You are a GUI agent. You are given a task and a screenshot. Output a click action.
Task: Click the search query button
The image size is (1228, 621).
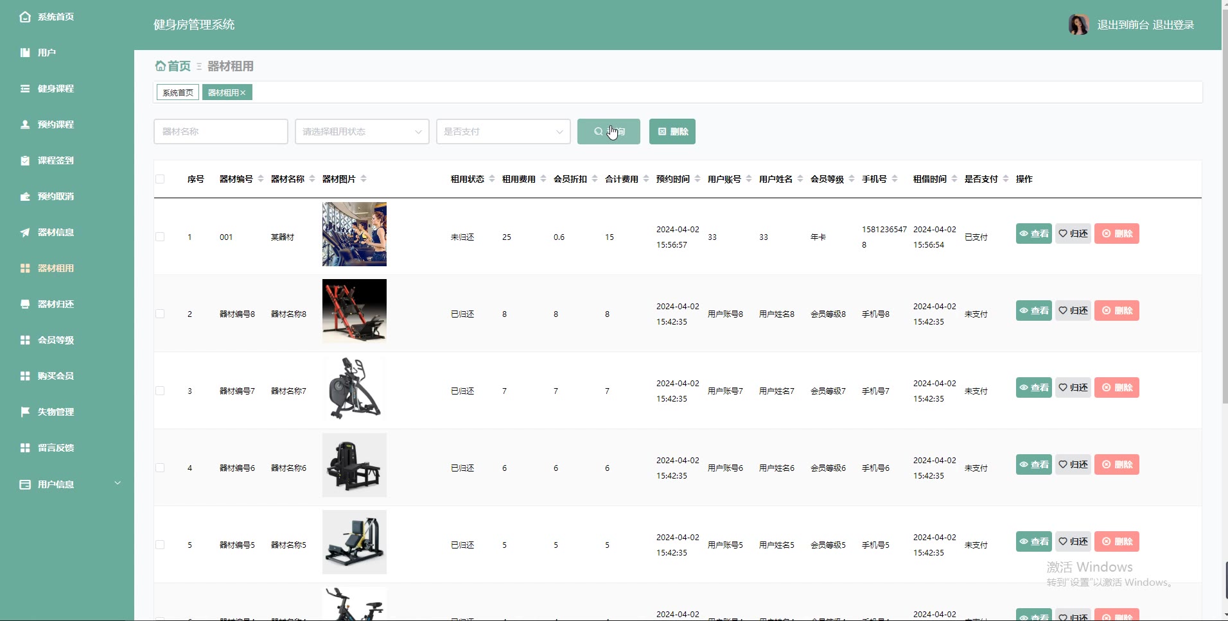(x=609, y=132)
